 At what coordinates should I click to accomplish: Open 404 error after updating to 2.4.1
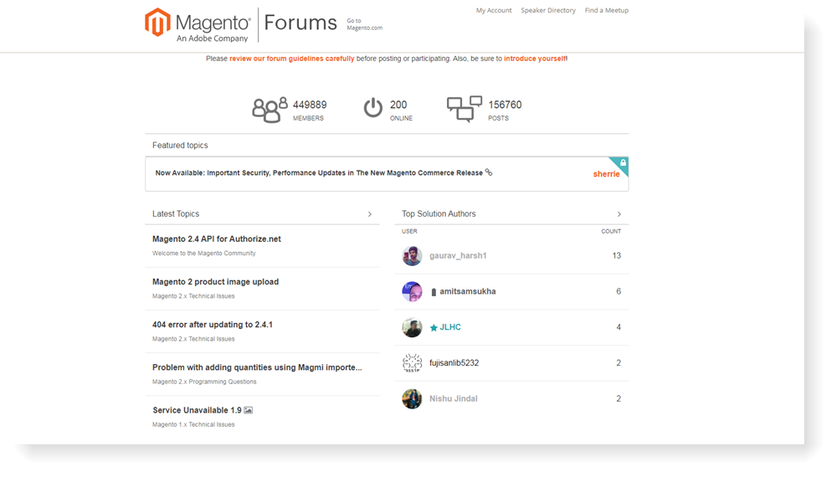tap(213, 325)
